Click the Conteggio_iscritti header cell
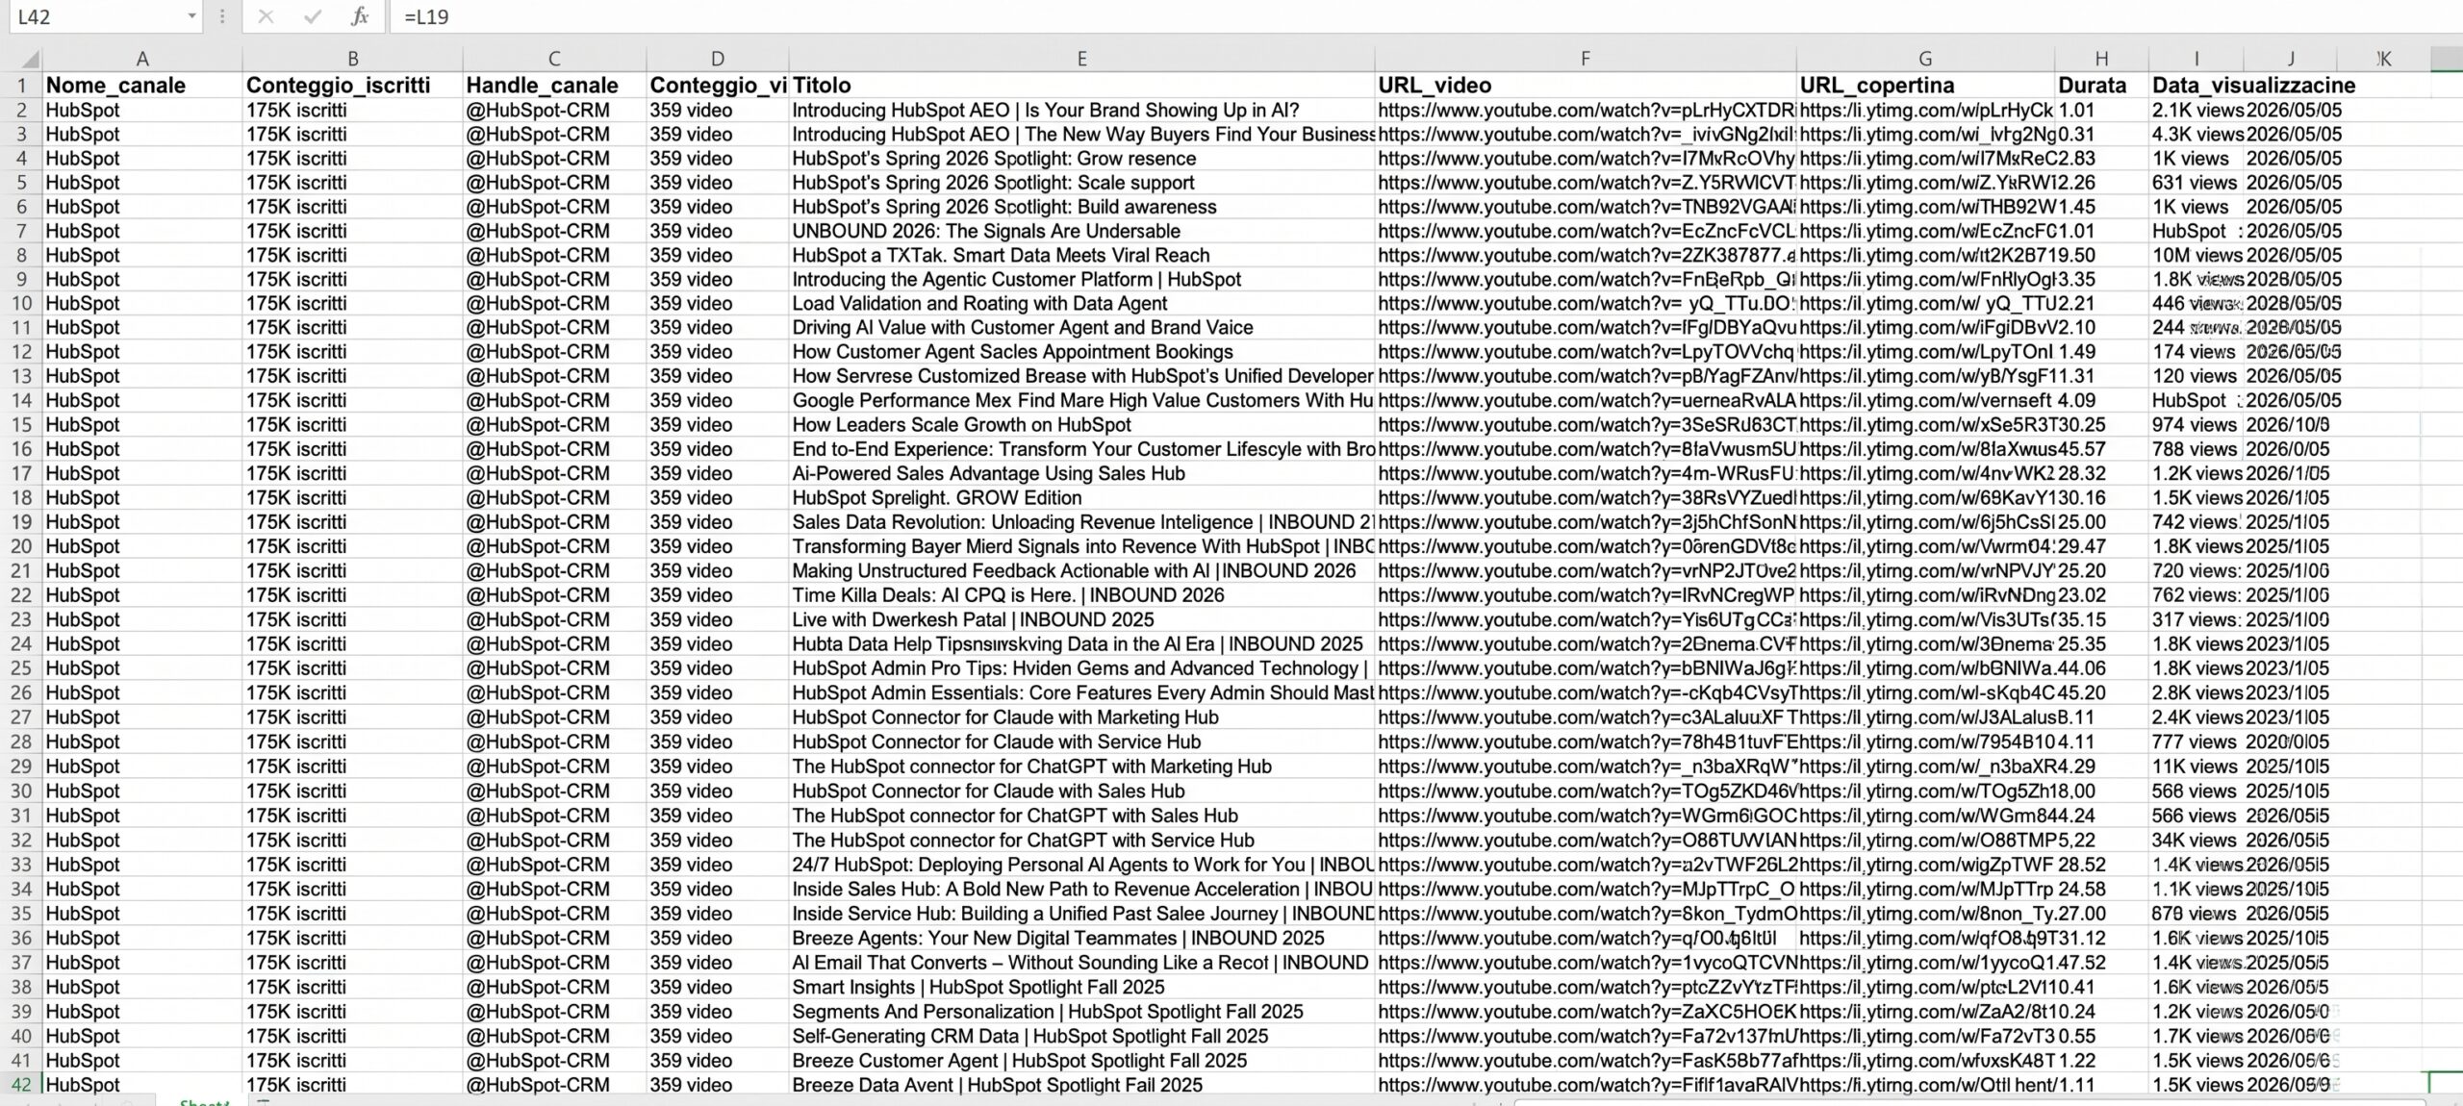Image resolution: width=2463 pixels, height=1106 pixels. [353, 86]
